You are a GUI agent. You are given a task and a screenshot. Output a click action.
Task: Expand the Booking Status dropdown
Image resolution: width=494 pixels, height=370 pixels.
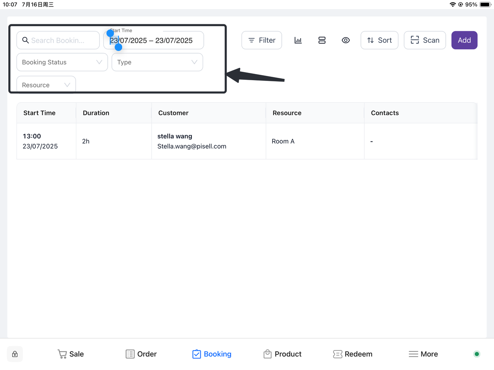click(x=62, y=62)
